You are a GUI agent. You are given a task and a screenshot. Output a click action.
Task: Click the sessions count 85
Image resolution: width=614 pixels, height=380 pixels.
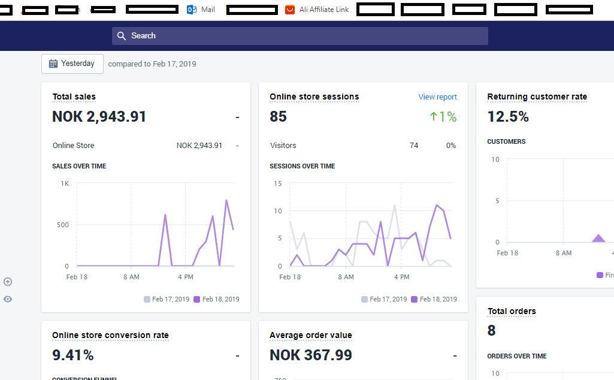tap(278, 116)
